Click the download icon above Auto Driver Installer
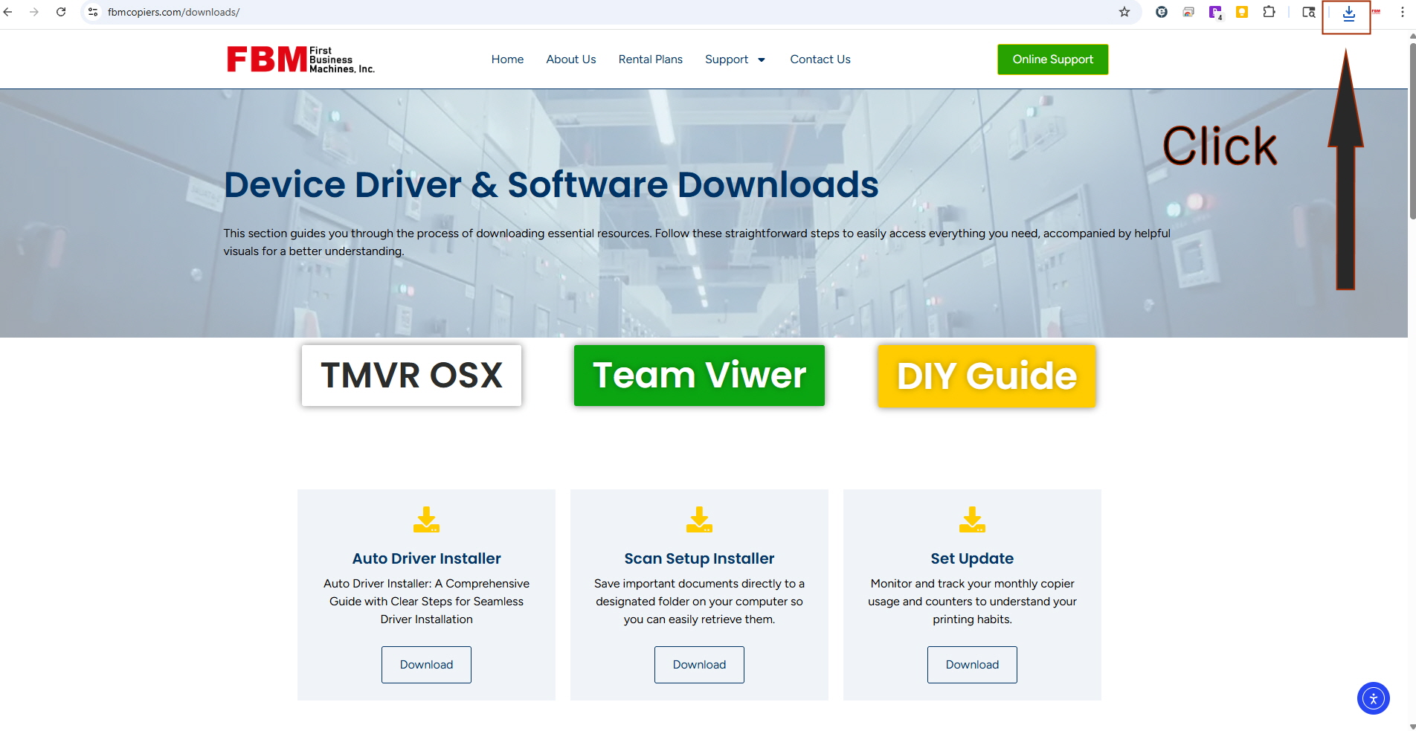Screen dimensions: 1416x731 coord(426,520)
